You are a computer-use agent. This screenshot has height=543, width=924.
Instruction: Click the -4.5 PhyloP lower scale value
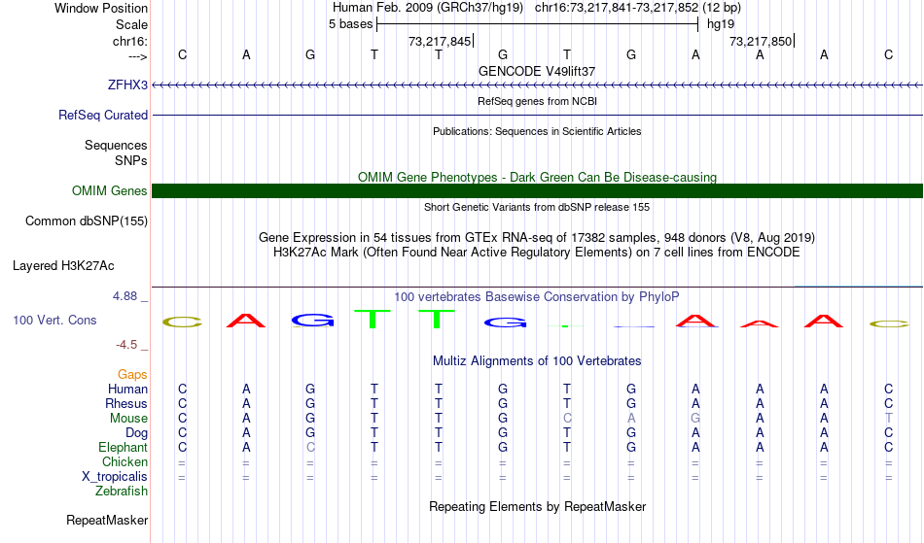(126, 344)
